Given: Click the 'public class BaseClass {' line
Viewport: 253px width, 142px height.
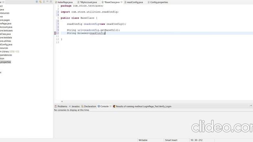Looking at the screenshot, I should [79, 18].
